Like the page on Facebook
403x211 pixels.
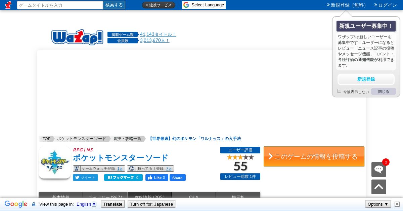[x=156, y=178]
